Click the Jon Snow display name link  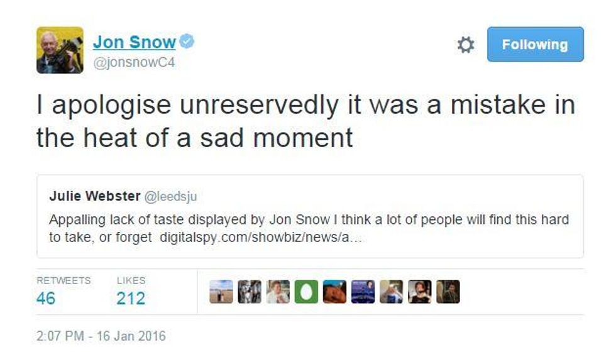click(134, 42)
